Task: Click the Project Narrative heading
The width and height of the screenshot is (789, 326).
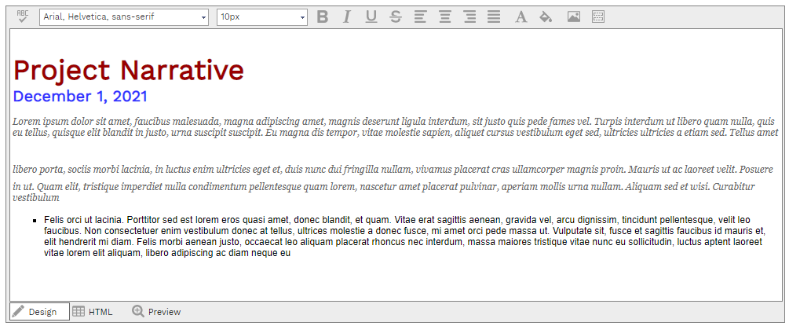Action: pos(129,71)
